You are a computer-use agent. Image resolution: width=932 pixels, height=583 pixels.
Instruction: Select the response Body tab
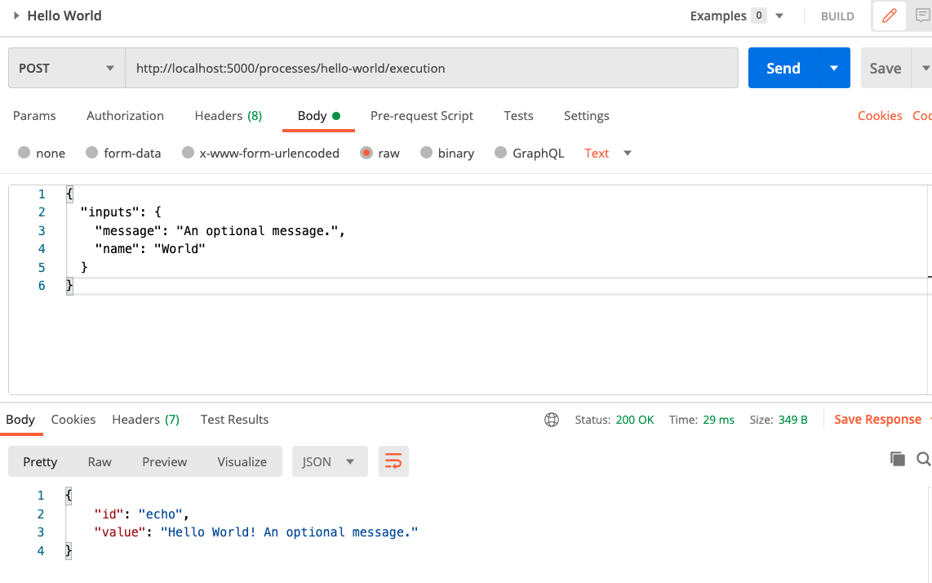click(x=20, y=420)
